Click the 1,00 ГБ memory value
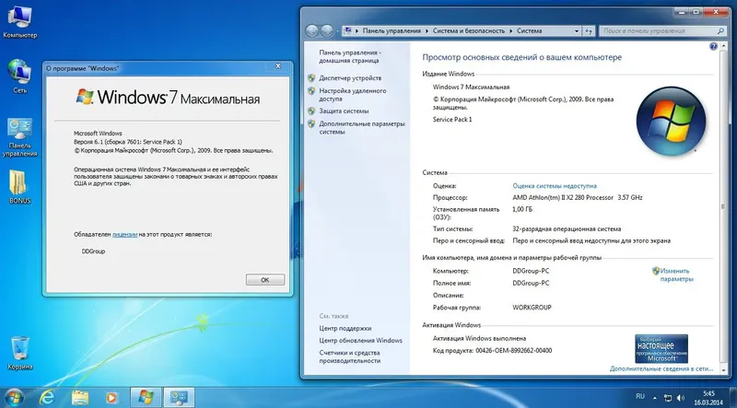 (522, 210)
